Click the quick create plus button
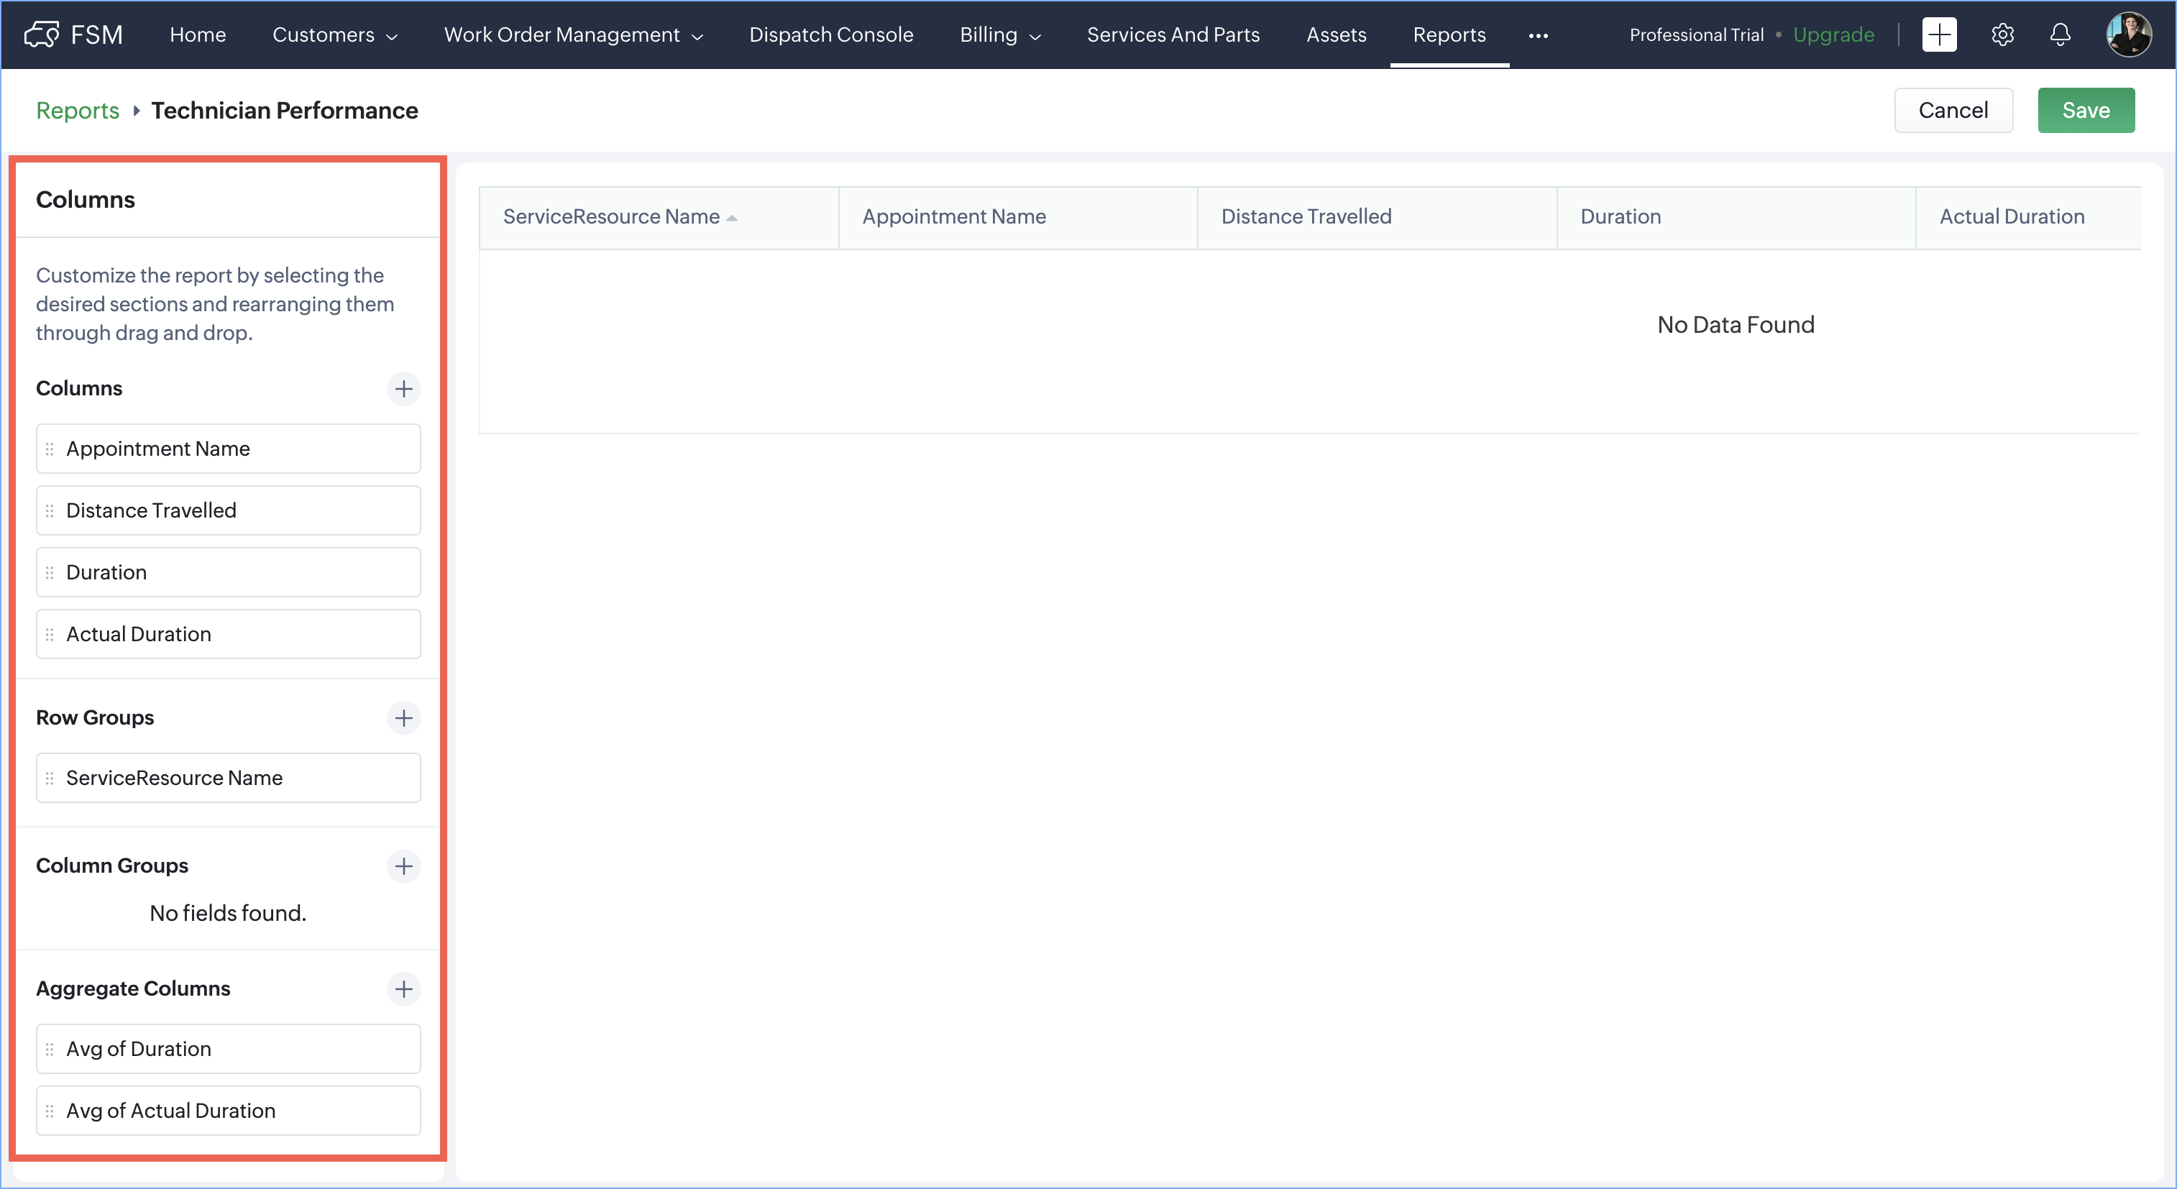The height and width of the screenshot is (1189, 2177). point(1939,35)
